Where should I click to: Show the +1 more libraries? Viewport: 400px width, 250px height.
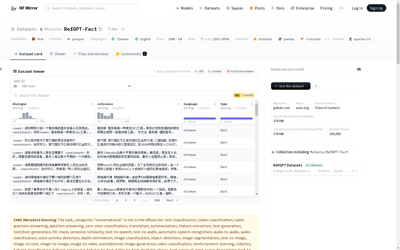tap(327, 39)
